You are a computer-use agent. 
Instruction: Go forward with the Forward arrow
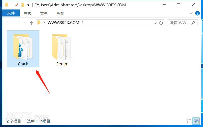point(18,23)
